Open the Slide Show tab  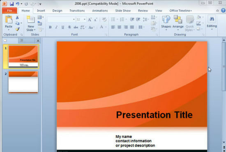point(123,11)
